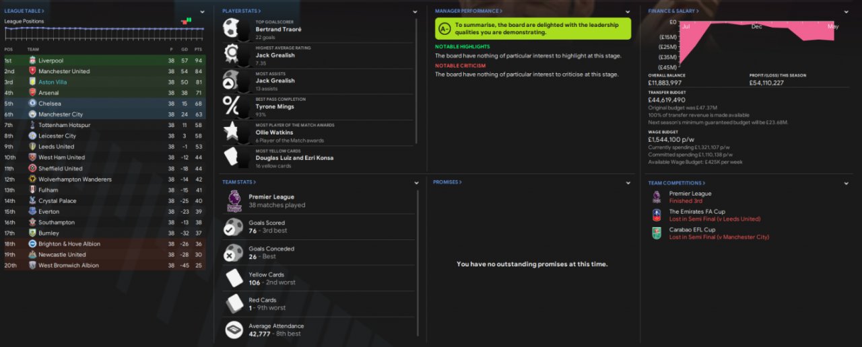Screen dimensions: 862x347
Task: Click the Goals Conceded ball icon
Action: [x=234, y=252]
